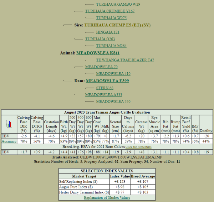The width and height of the screenshot is (214, 202).
Task: Open MEADOWSLEA 410 link
Action: (113, 74)
